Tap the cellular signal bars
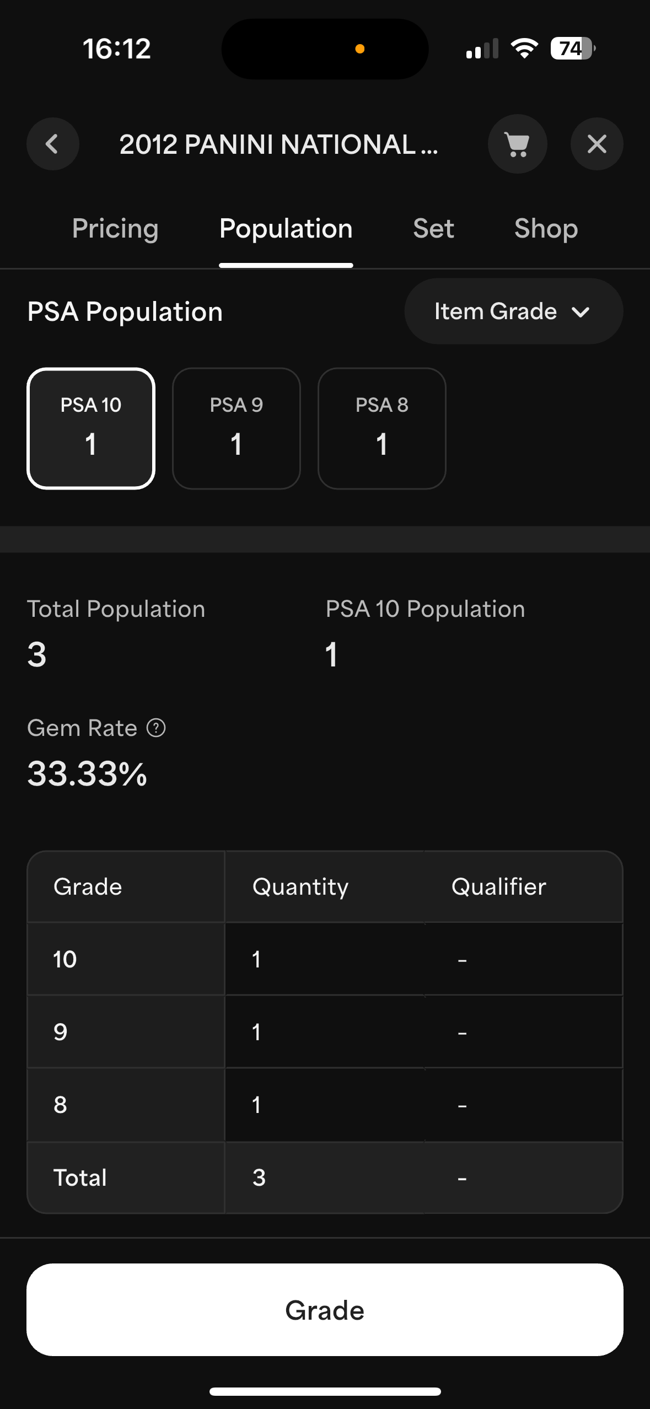This screenshot has width=650, height=1409. click(482, 49)
